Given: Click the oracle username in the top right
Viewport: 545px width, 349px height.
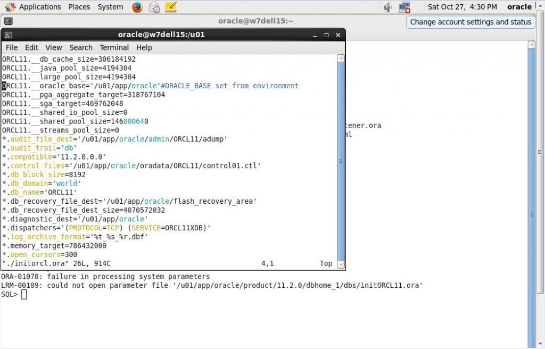Looking at the screenshot, I should click(x=519, y=7).
